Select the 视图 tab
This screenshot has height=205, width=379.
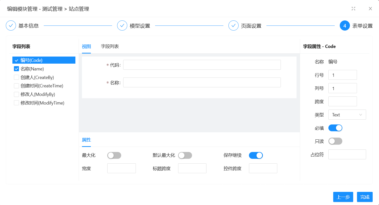(x=86, y=46)
